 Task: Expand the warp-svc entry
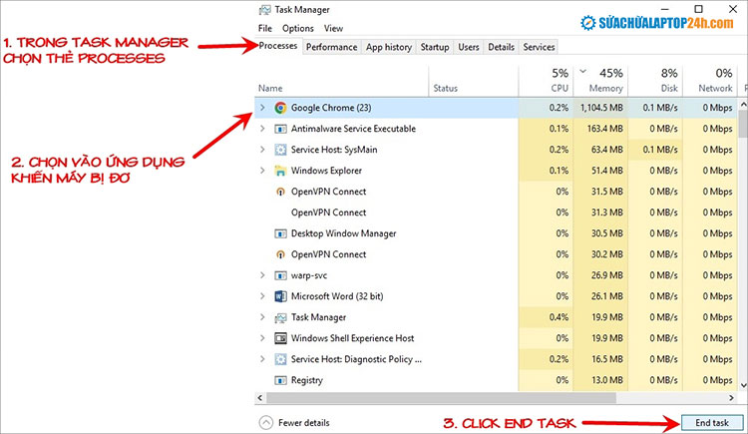(x=262, y=275)
